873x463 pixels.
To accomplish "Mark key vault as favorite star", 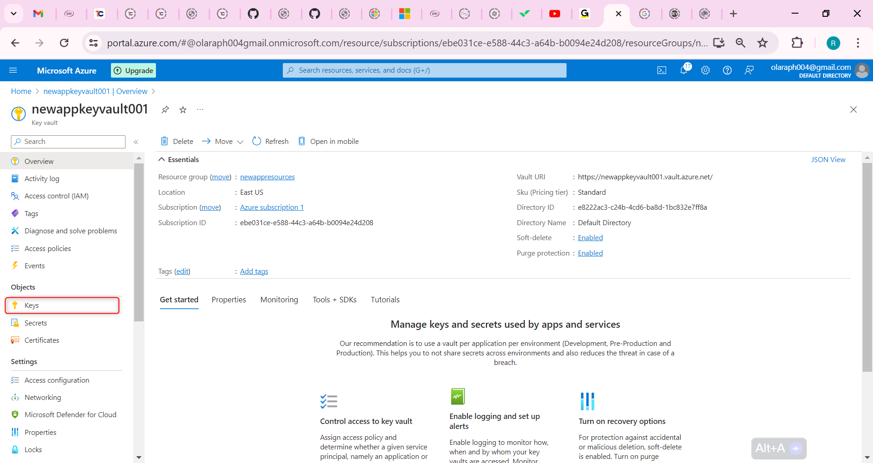I will (x=183, y=109).
